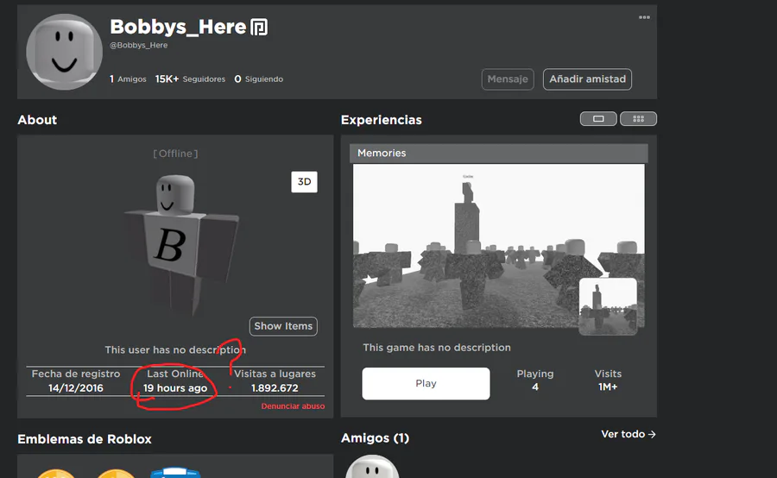Click the @Bobbys_Here username text
Image resolution: width=777 pixels, height=478 pixels.
coord(139,45)
